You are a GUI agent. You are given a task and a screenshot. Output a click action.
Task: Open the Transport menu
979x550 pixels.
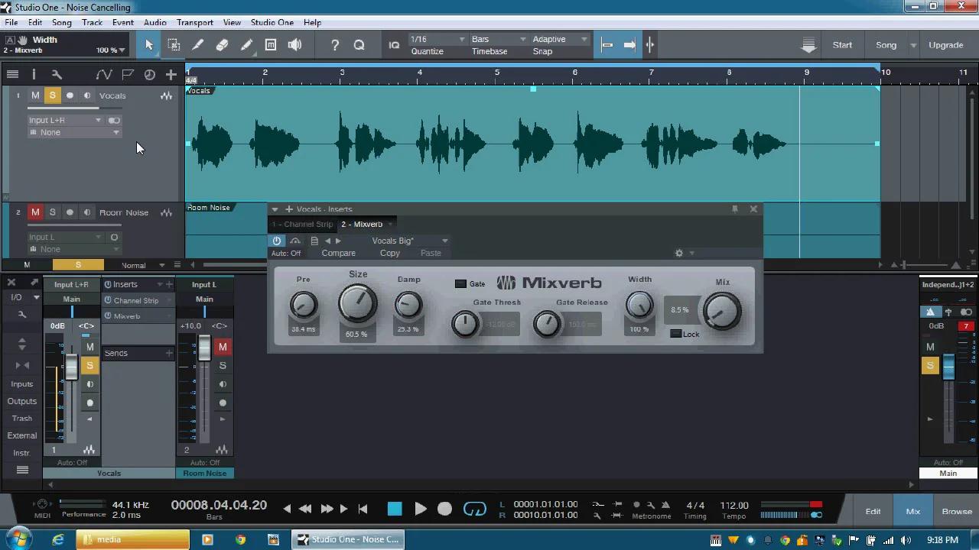point(194,22)
